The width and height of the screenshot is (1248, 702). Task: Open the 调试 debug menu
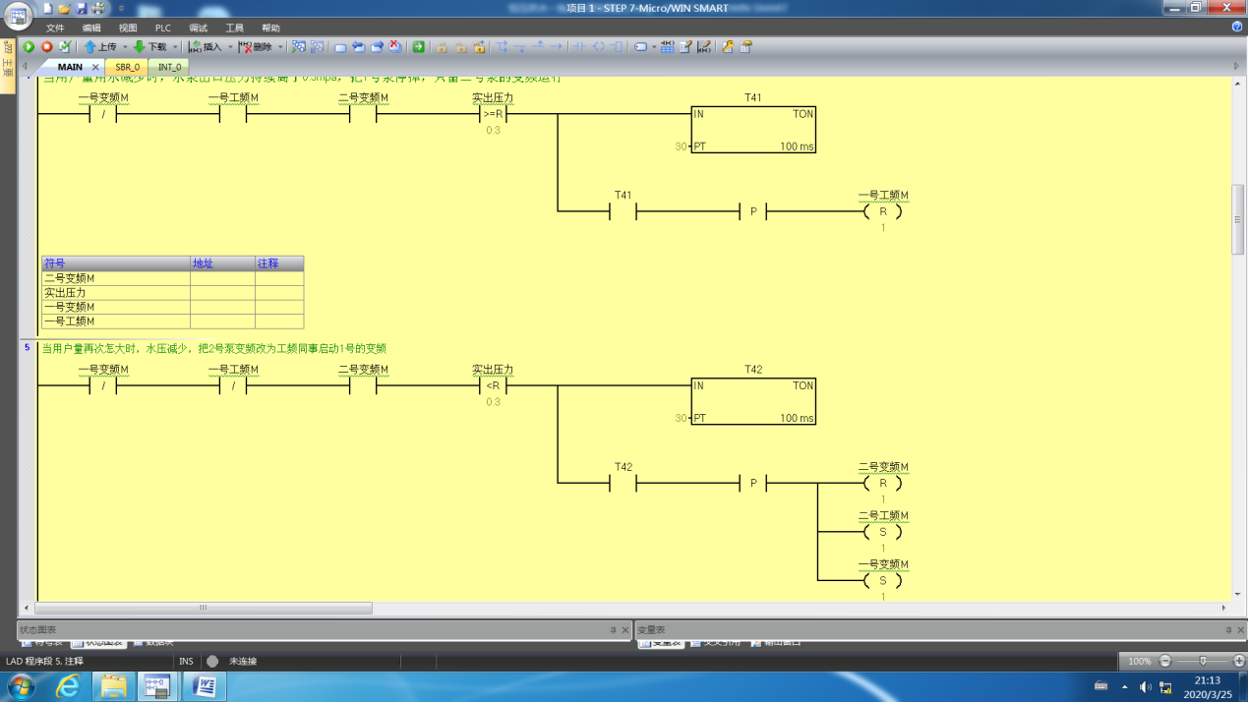(198, 28)
